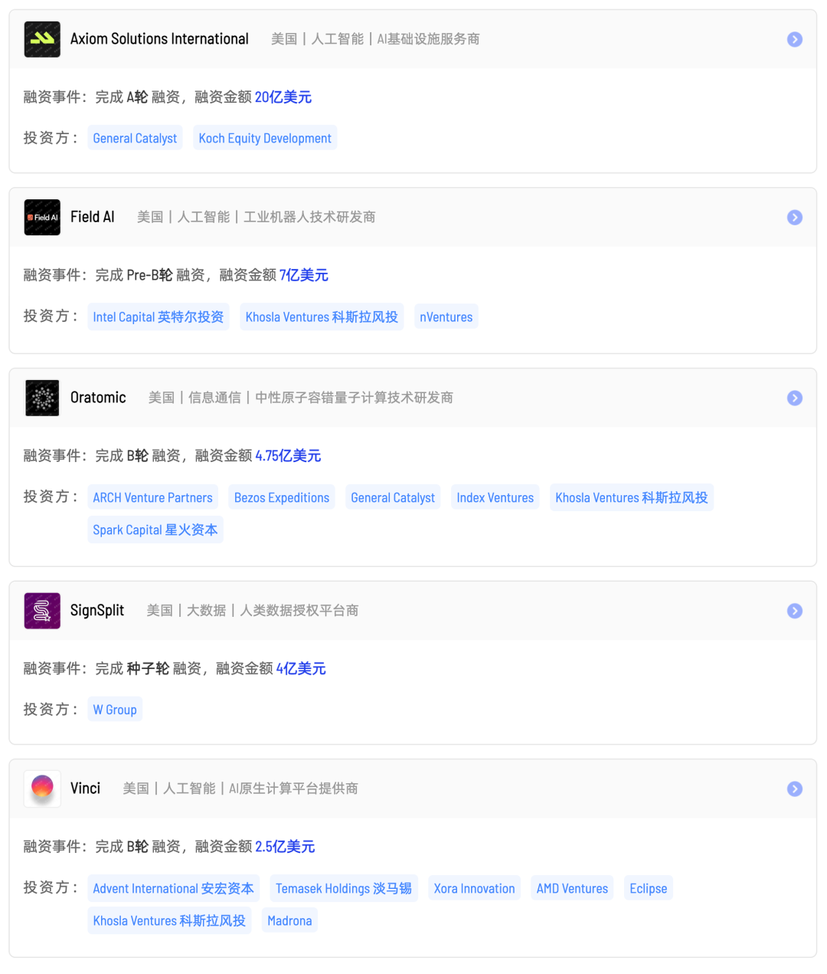Click the Pre-B轮 funding round text
Viewport: 827px width, 974px height.
(x=150, y=274)
